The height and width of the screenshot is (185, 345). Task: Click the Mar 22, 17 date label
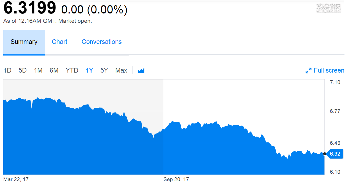[16, 180]
